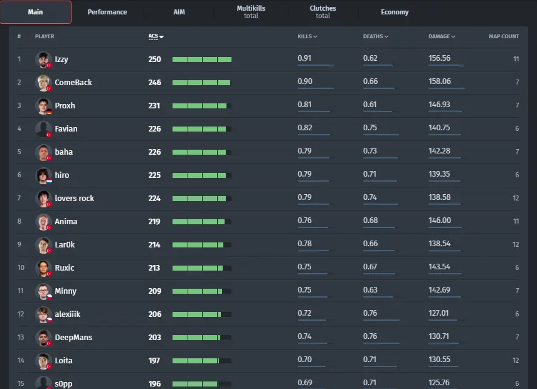This screenshot has width=537, height=389.
Task: Click Izzy's green ACS bar
Action: (x=201, y=60)
